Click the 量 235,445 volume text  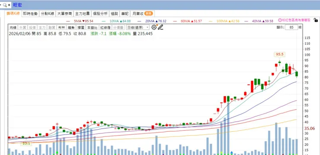[x=143, y=34]
